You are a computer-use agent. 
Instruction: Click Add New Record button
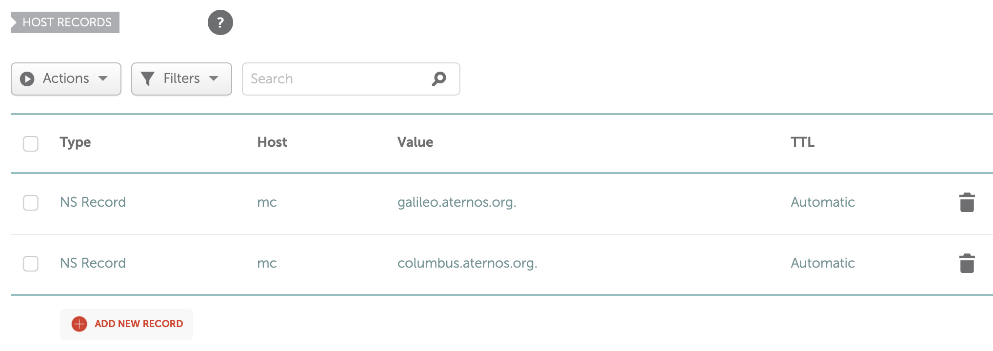(126, 324)
